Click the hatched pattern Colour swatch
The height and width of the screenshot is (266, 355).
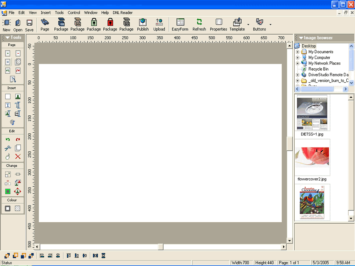17,208
